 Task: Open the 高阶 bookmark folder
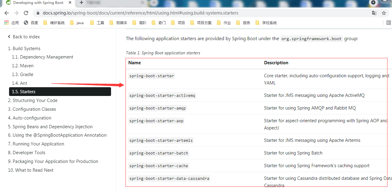coord(139,23)
